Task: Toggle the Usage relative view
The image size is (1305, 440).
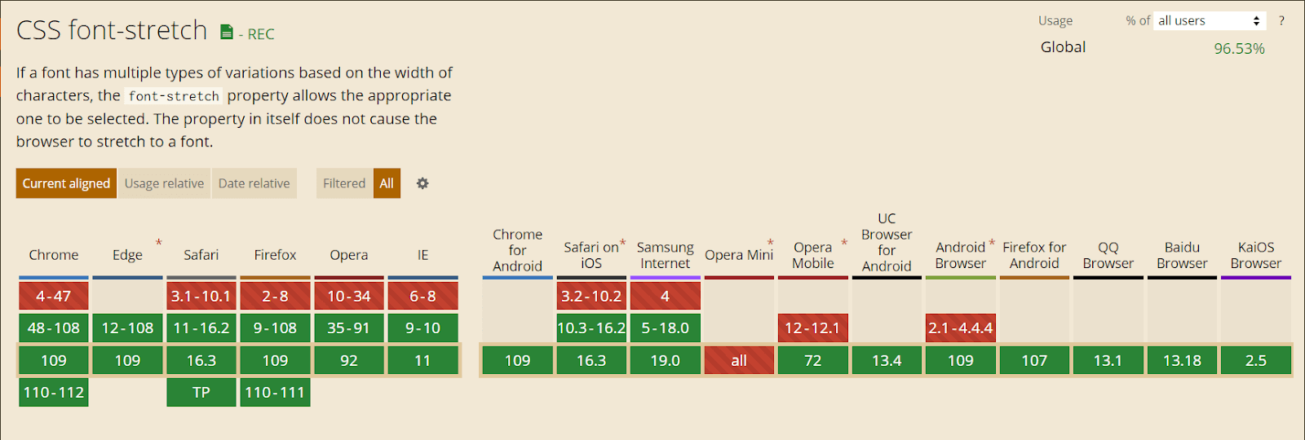Action: [164, 183]
